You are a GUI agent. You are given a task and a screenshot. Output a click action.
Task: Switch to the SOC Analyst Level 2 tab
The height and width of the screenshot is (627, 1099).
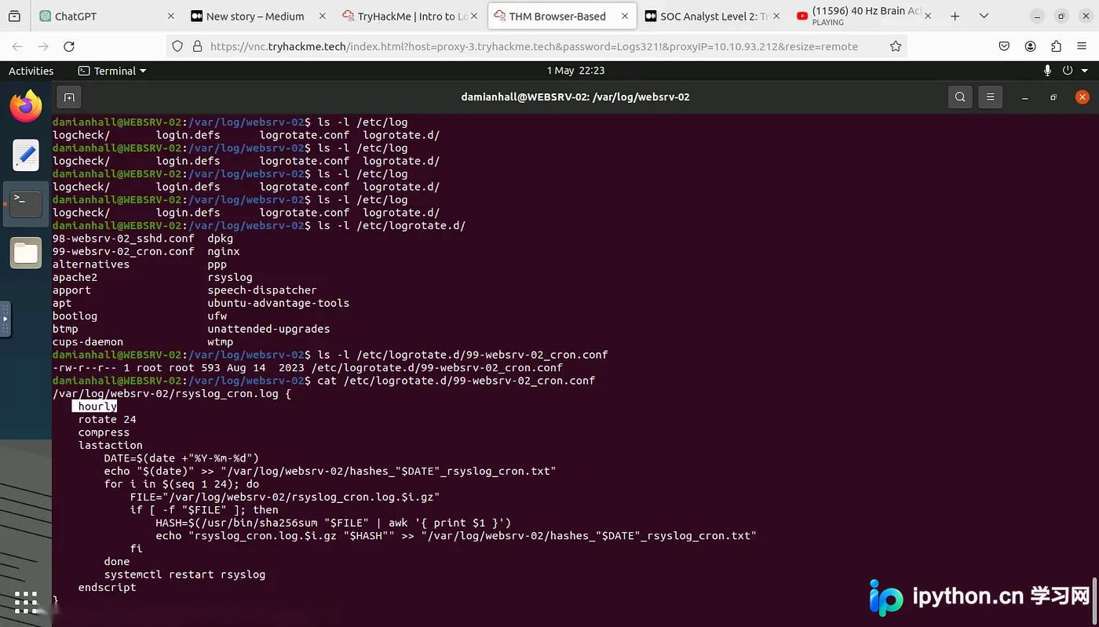[712, 16]
